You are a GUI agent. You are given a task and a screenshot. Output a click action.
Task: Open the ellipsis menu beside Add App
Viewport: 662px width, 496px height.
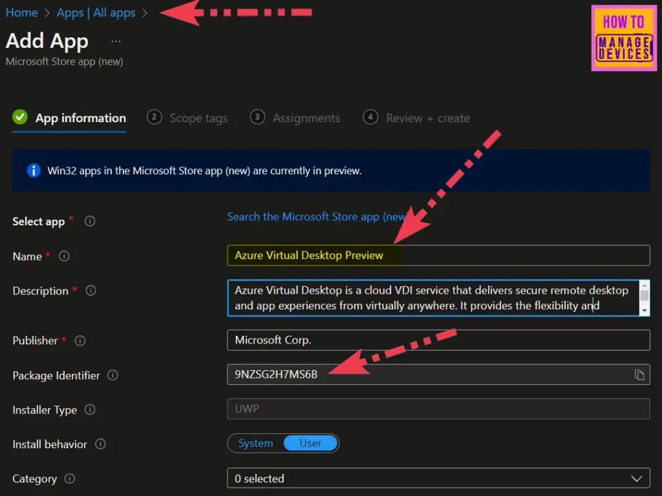point(116,41)
